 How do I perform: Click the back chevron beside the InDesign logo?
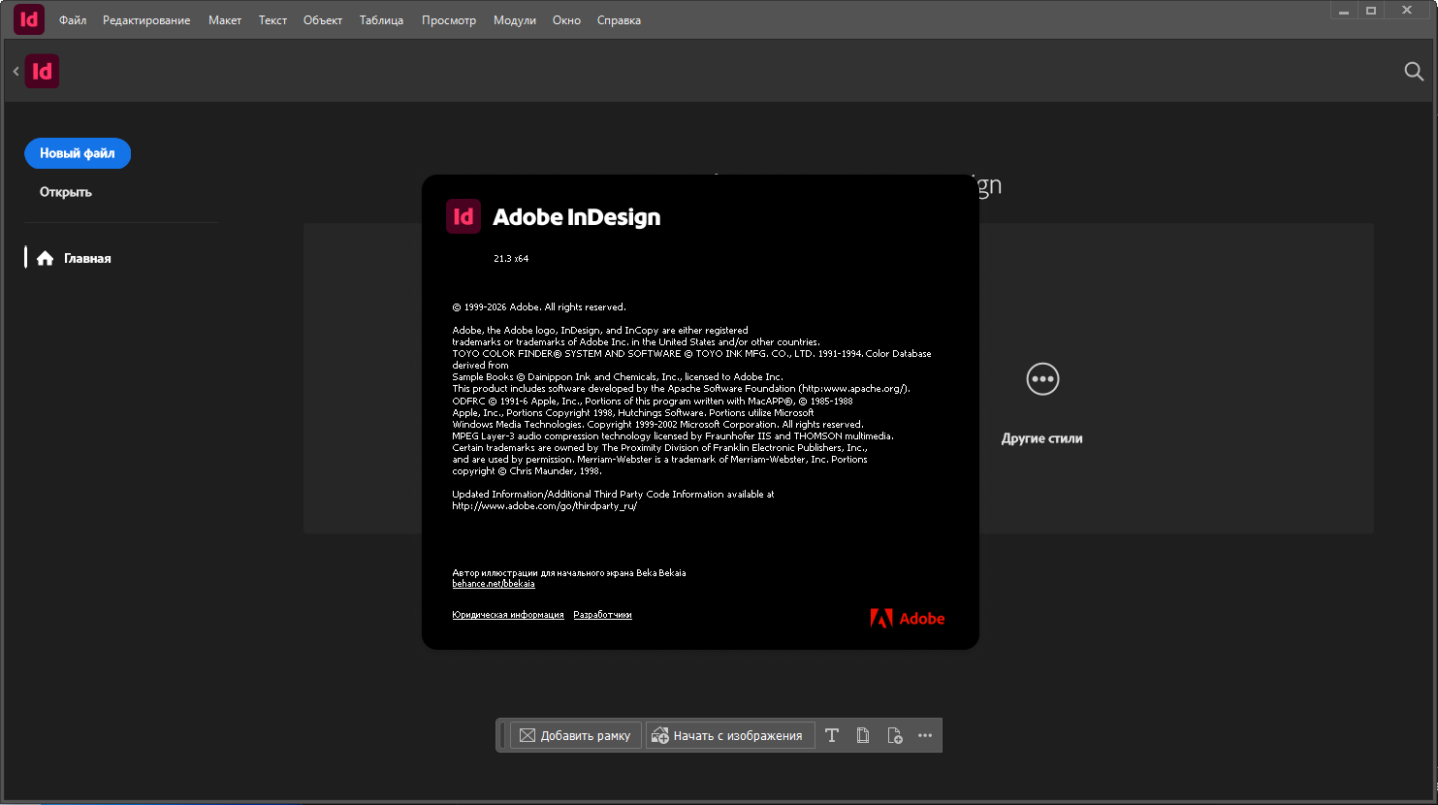16,71
